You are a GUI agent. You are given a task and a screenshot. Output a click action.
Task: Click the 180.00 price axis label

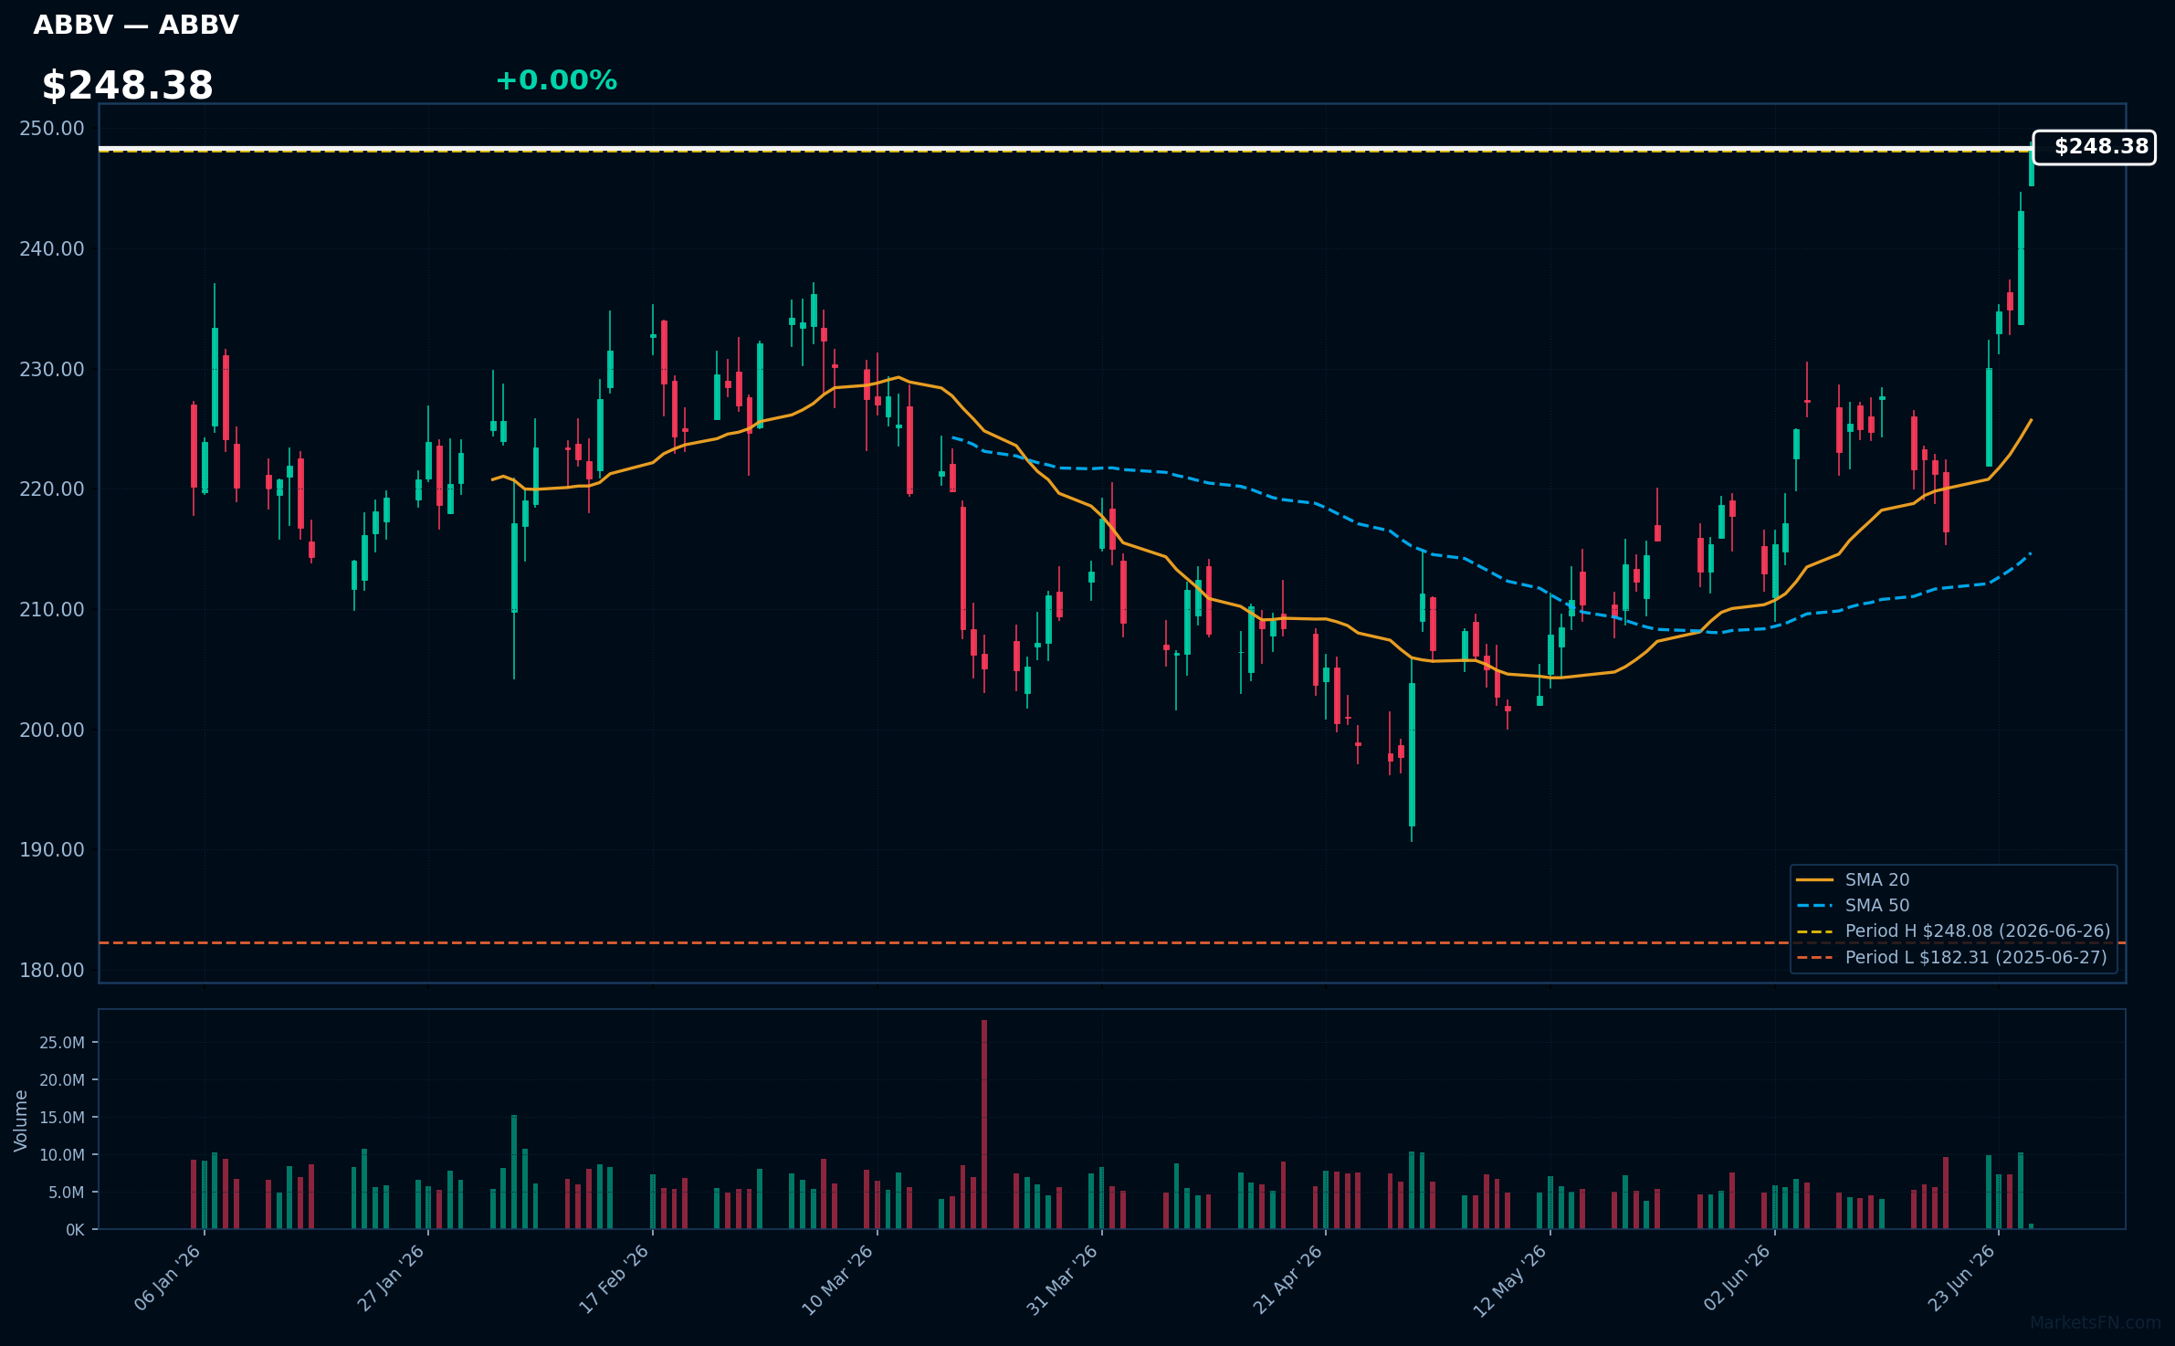52,970
